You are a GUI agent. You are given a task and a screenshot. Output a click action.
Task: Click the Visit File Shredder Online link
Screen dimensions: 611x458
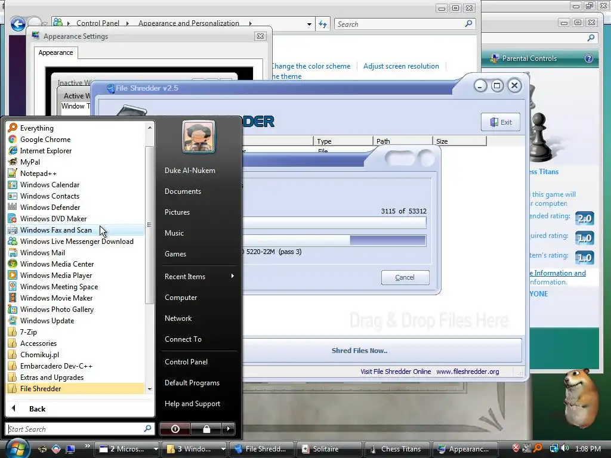(x=396, y=371)
